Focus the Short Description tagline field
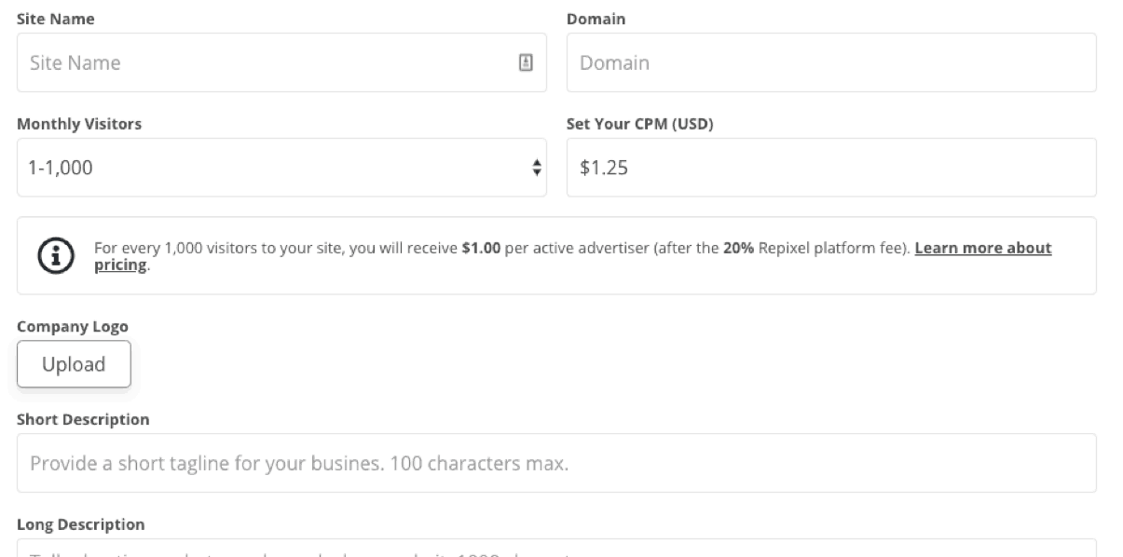This screenshot has height=557, width=1123. click(556, 463)
